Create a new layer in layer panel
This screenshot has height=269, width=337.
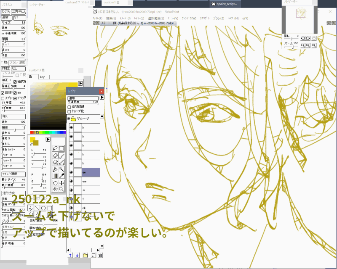pyautogui.click(x=93, y=255)
